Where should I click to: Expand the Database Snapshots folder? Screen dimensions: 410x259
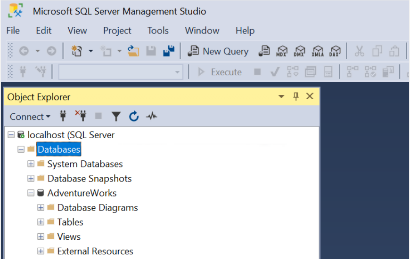[x=31, y=179]
